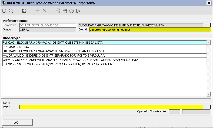Click the Observação scrollbar down arrow
This screenshot has width=213, height=128.
[208, 94]
